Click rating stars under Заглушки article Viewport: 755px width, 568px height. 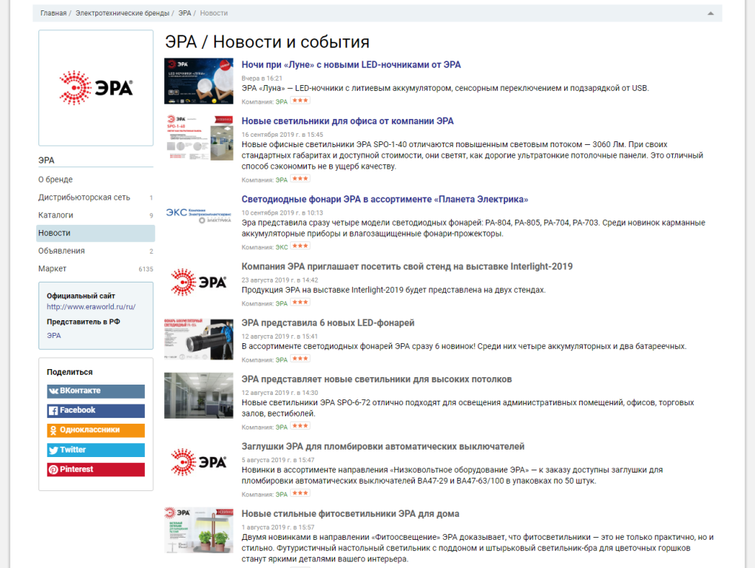pos(300,494)
